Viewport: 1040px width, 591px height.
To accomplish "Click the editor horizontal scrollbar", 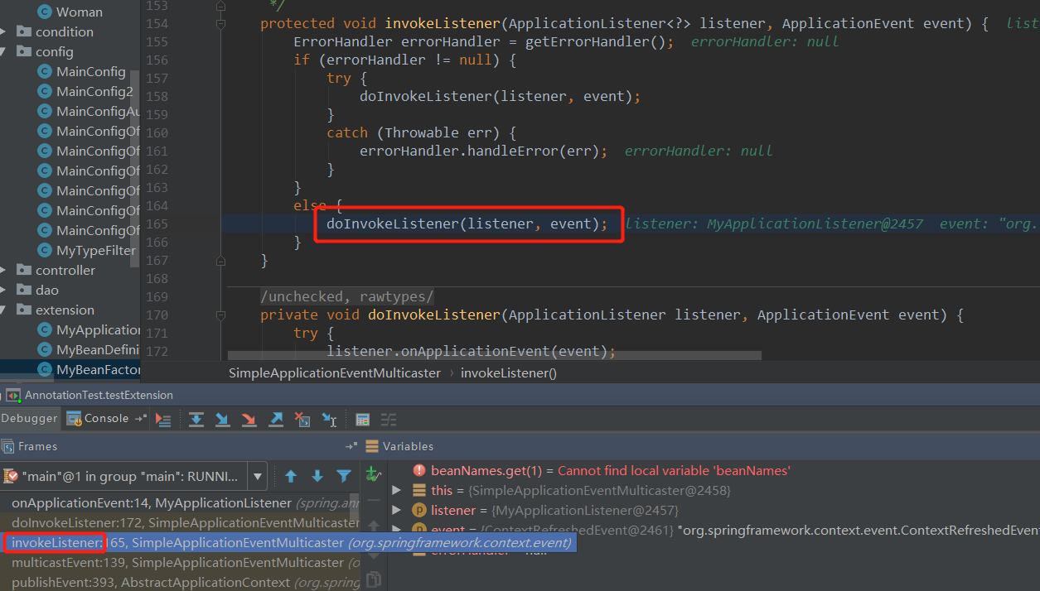I will [x=494, y=356].
